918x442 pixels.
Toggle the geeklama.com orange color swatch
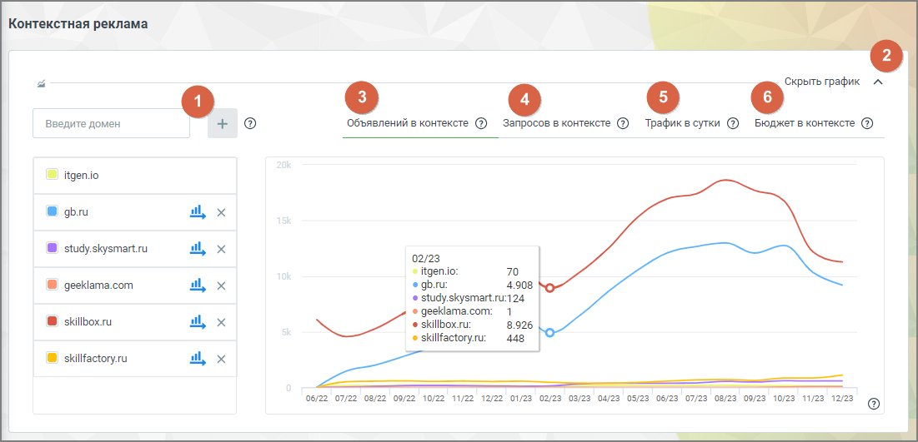click(52, 285)
